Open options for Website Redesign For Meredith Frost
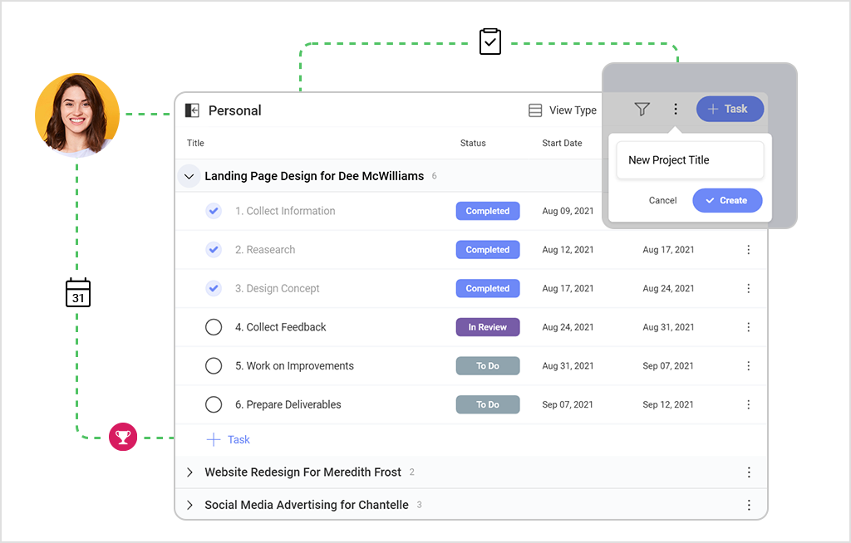Image resolution: width=851 pixels, height=543 pixels. coord(748,472)
